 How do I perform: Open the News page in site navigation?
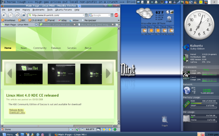(24, 48)
